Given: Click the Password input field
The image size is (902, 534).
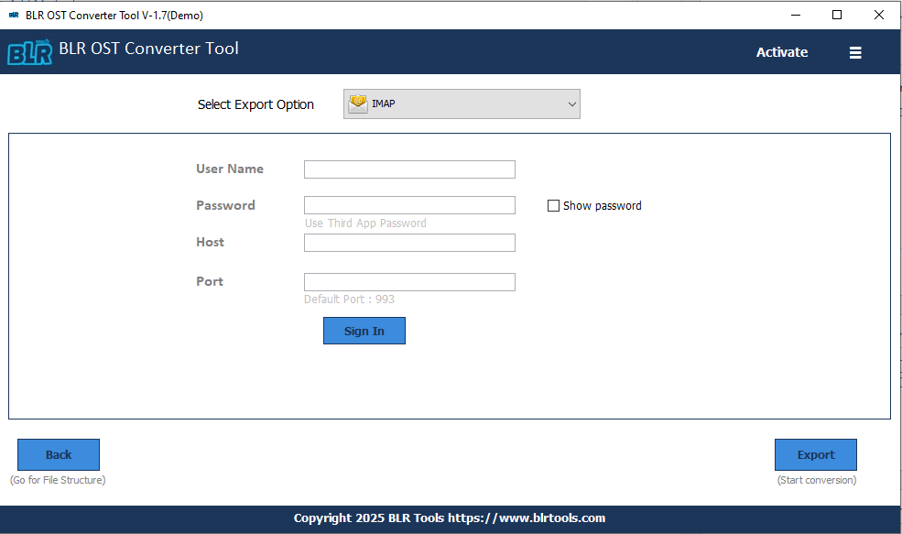Looking at the screenshot, I should pos(408,204).
